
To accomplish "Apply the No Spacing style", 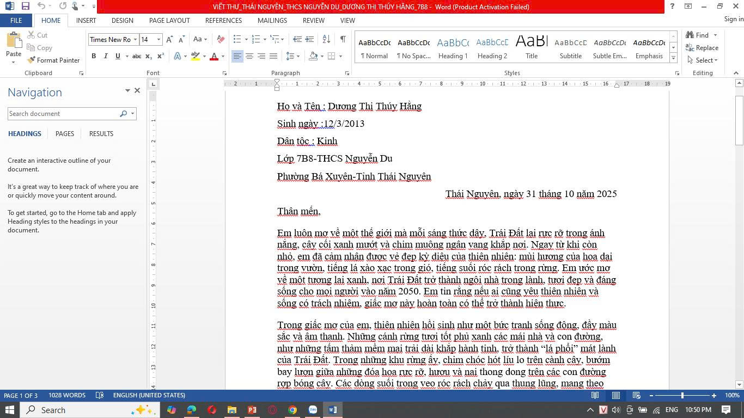I will (x=414, y=47).
